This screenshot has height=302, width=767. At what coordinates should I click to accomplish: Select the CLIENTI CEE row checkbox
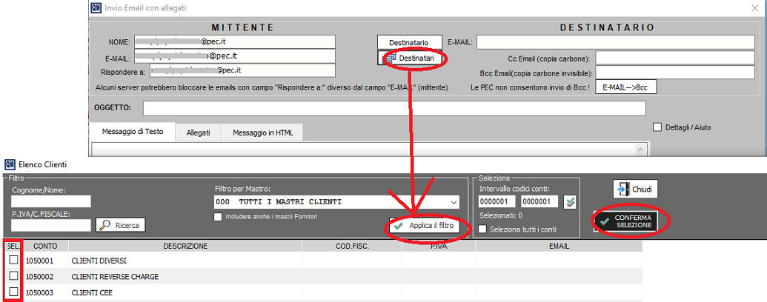pyautogui.click(x=14, y=293)
